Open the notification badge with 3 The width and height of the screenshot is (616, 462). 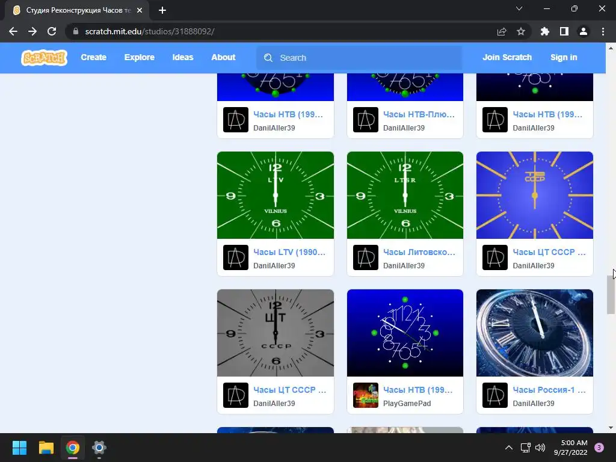(x=599, y=448)
